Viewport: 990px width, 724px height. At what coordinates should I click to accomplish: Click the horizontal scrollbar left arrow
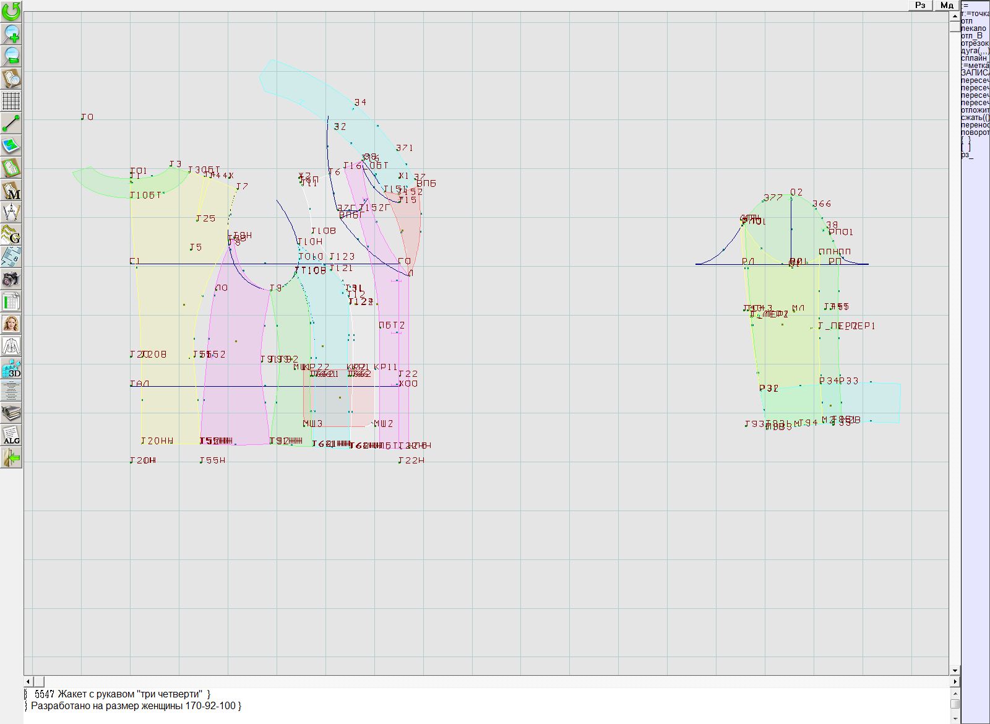click(28, 681)
